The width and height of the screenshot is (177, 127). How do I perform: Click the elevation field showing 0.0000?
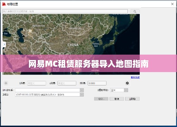97,83
